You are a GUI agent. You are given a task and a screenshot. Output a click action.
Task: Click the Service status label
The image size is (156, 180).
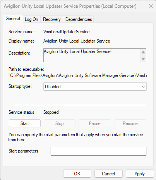[22, 112]
